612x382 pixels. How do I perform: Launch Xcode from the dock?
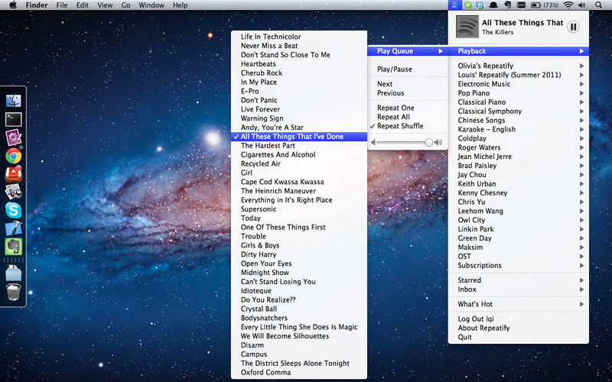click(13, 228)
